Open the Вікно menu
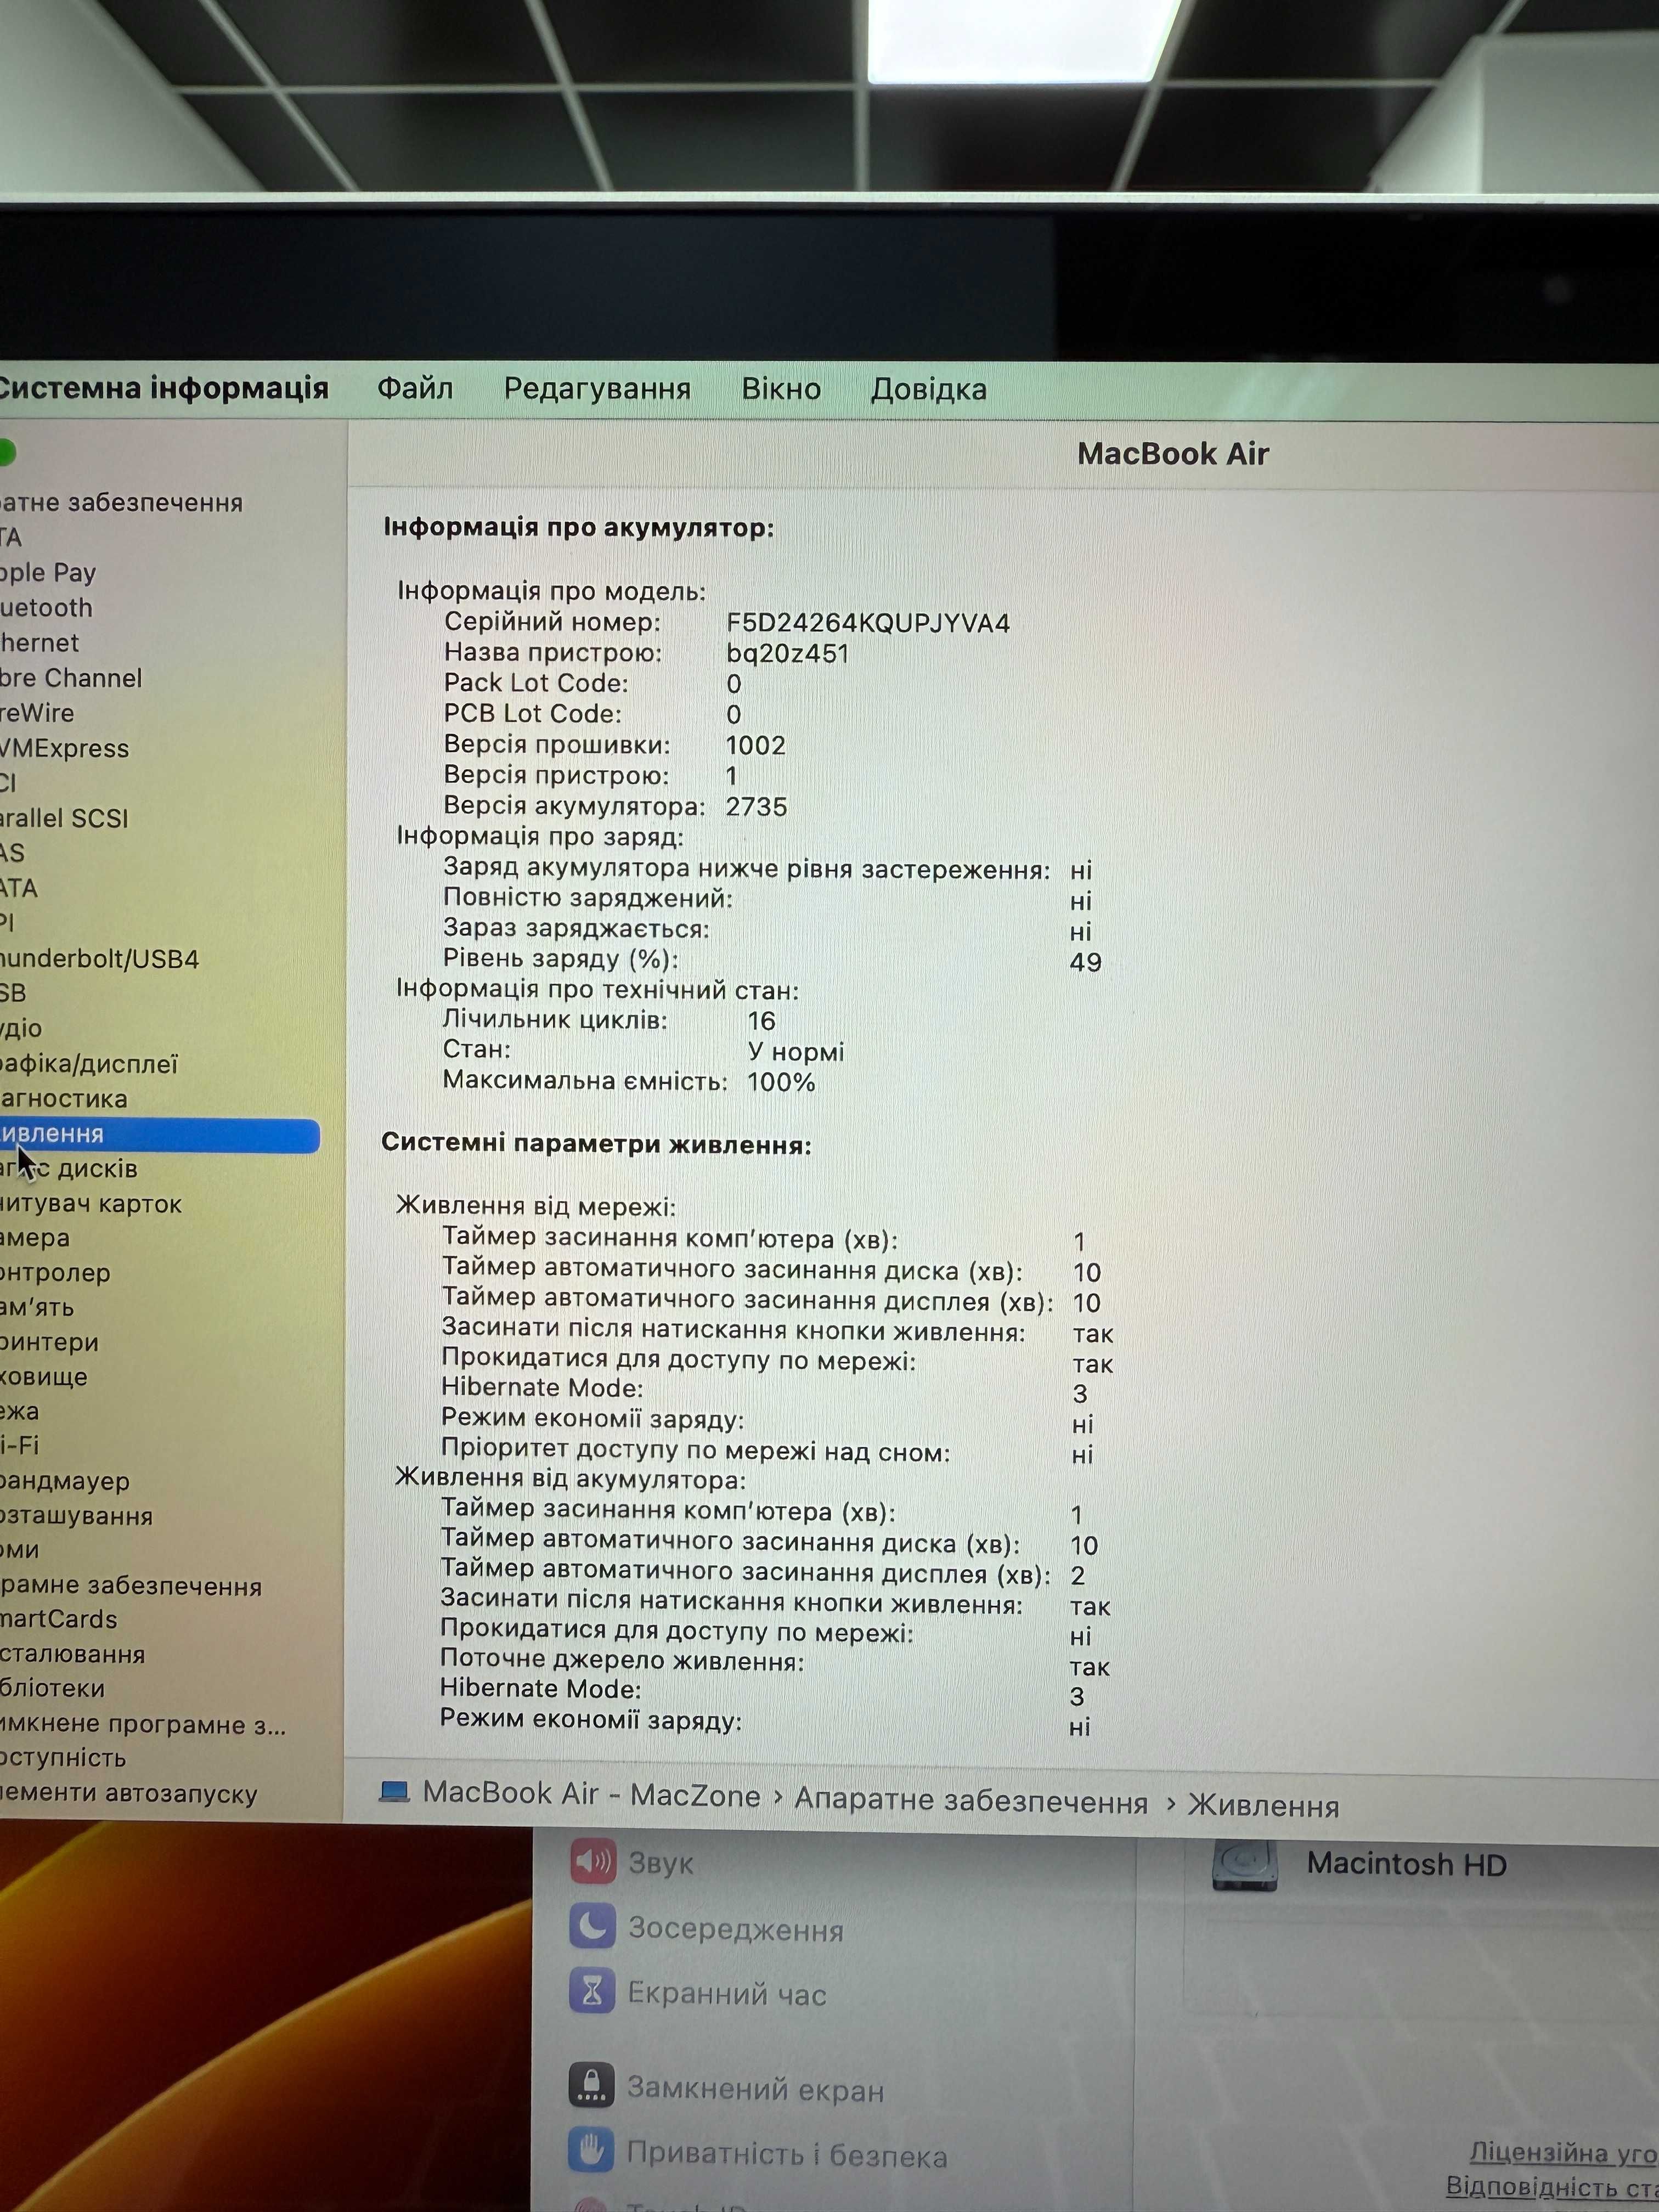 (x=781, y=389)
